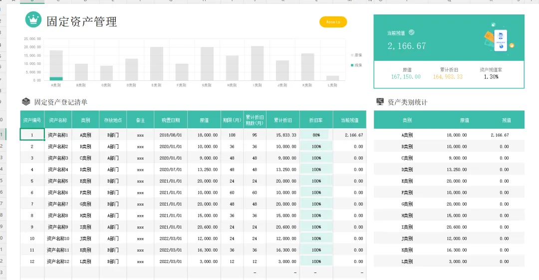Click the I类别 bar in the chart

coord(257,63)
